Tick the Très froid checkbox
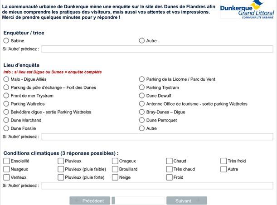Viewport: 277px width, 205px height. (224, 161)
